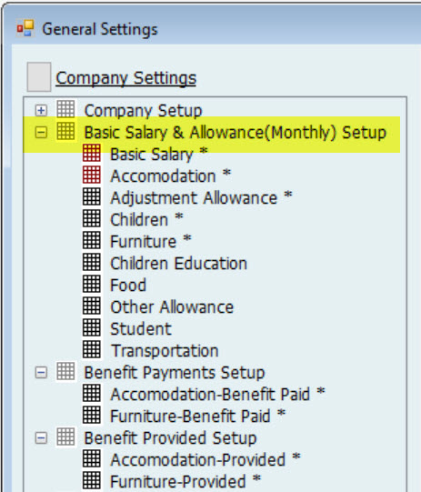The image size is (421, 492).
Task: Click the yellow grid icon of Basic Salary & Allowance Setup
Action: tap(65, 131)
